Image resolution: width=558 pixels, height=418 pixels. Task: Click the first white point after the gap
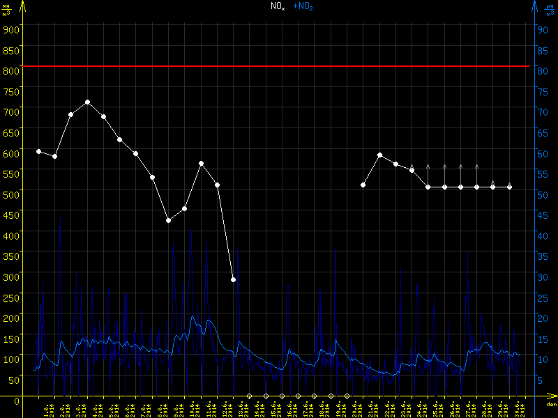point(363,185)
